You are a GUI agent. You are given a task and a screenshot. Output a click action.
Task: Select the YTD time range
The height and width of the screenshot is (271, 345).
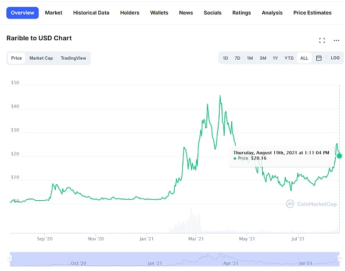tap(289, 58)
